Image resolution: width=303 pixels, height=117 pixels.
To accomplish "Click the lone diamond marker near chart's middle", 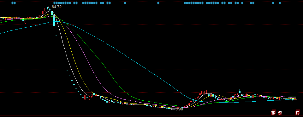I will (x=158, y=3).
